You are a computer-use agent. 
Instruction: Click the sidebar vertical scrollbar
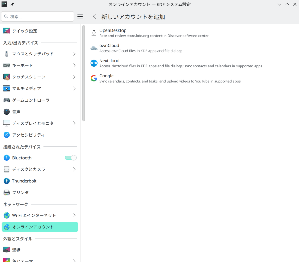pos(84,73)
